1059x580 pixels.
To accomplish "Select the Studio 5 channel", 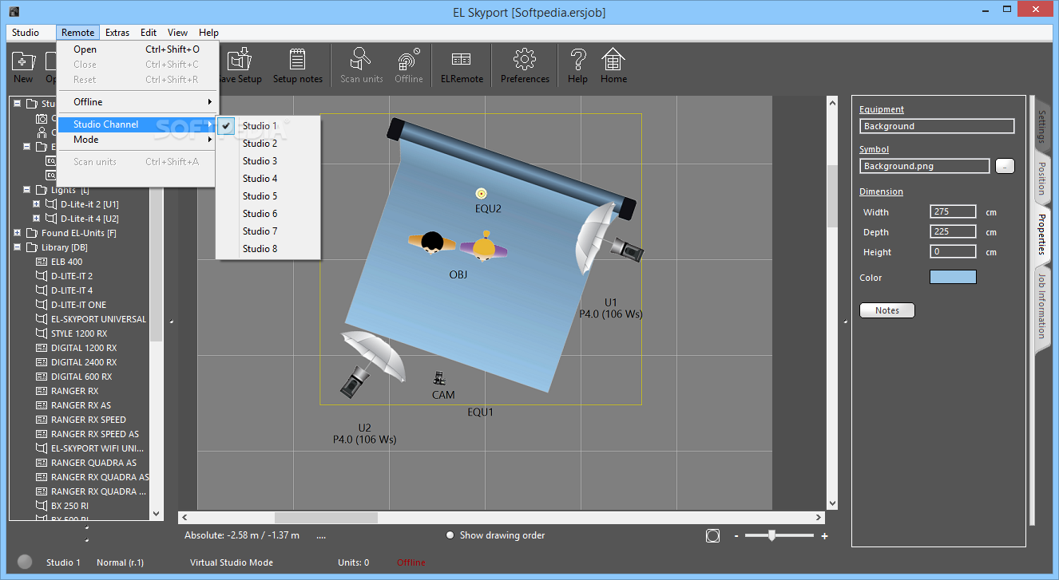I will point(268,196).
